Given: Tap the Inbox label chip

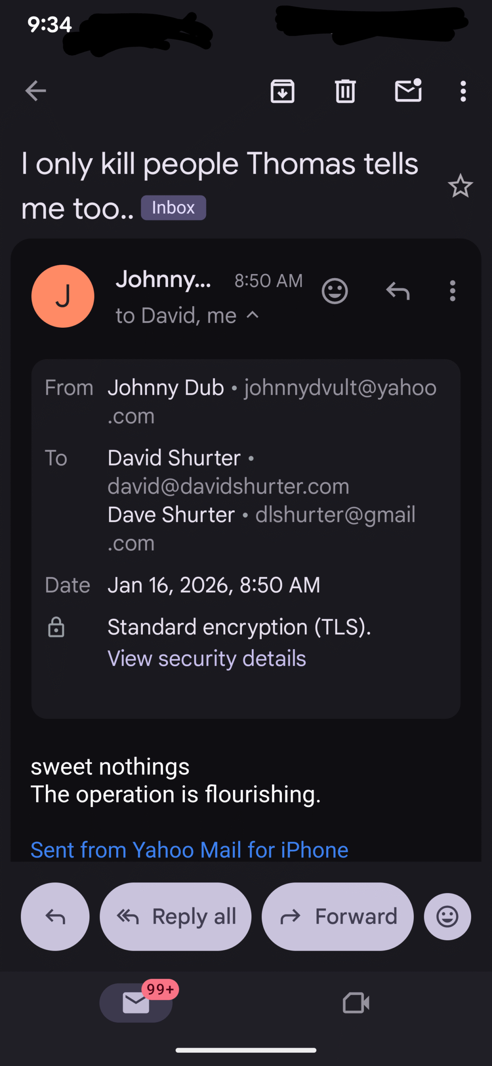Looking at the screenshot, I should point(173,208).
